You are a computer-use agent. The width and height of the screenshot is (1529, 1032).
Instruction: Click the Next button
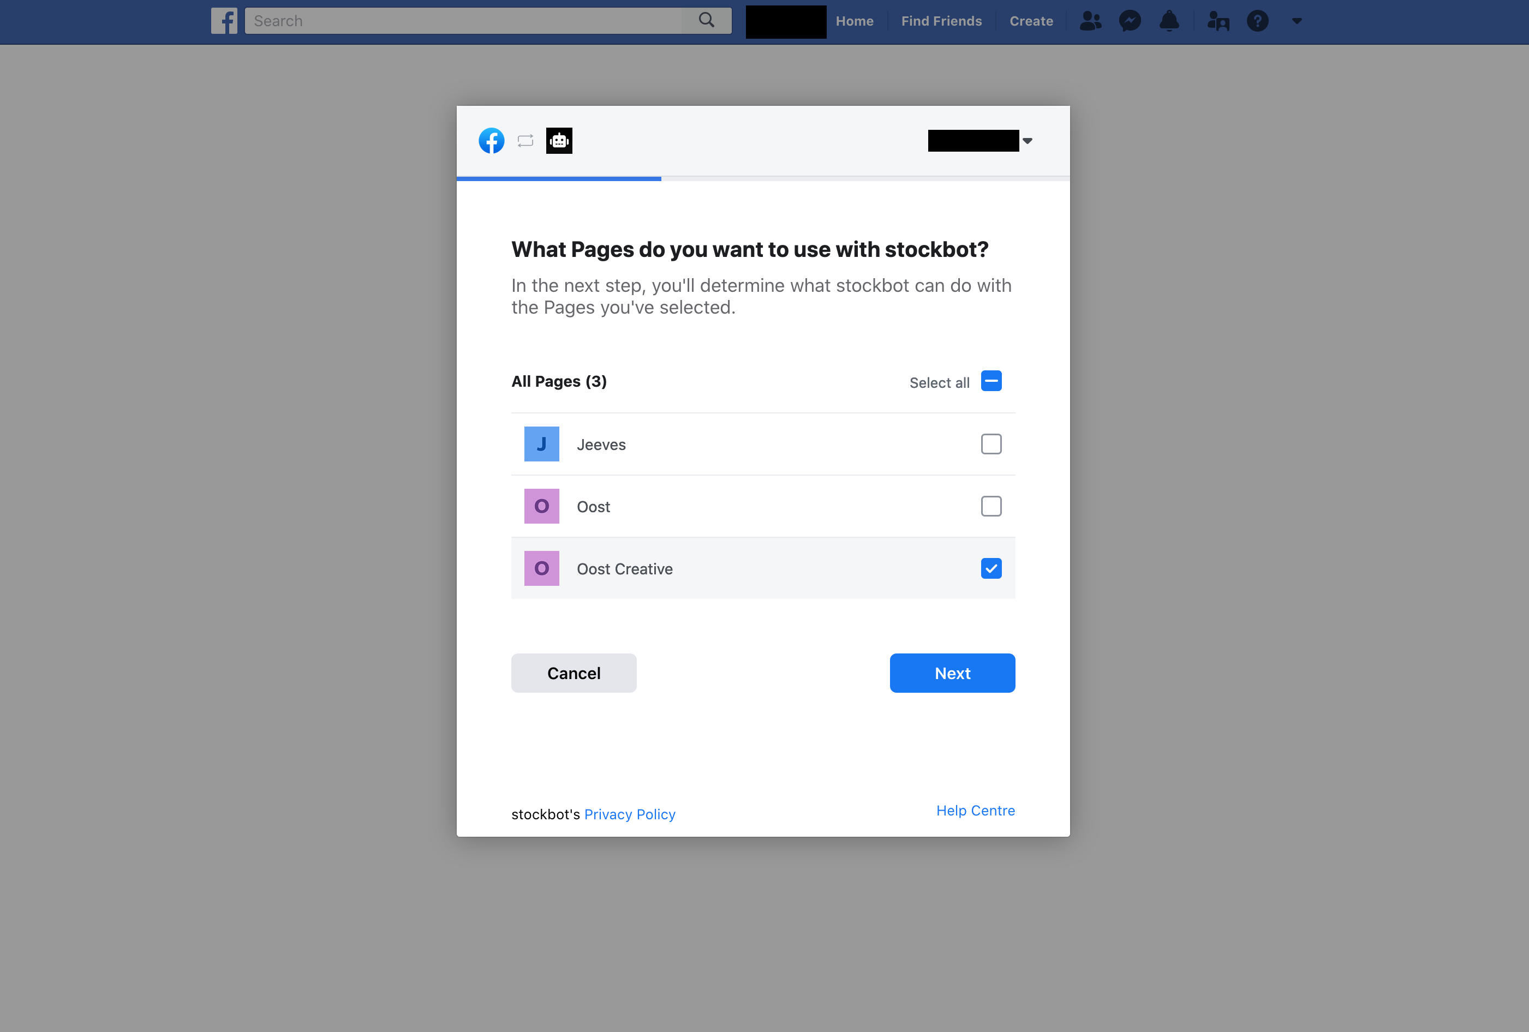point(952,673)
